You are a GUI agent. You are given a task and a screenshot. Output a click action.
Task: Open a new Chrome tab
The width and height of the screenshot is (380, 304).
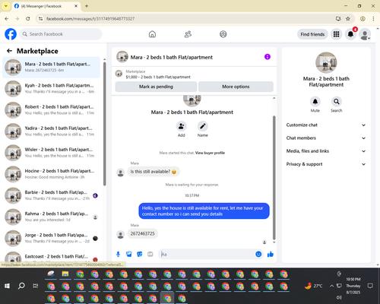[87, 6]
